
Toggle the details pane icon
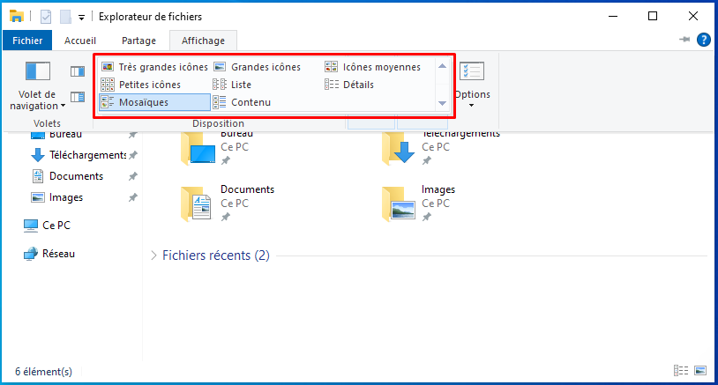[78, 97]
